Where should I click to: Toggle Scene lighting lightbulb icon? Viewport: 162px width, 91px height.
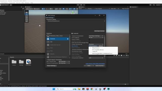pyautogui.click(x=64, y=9)
